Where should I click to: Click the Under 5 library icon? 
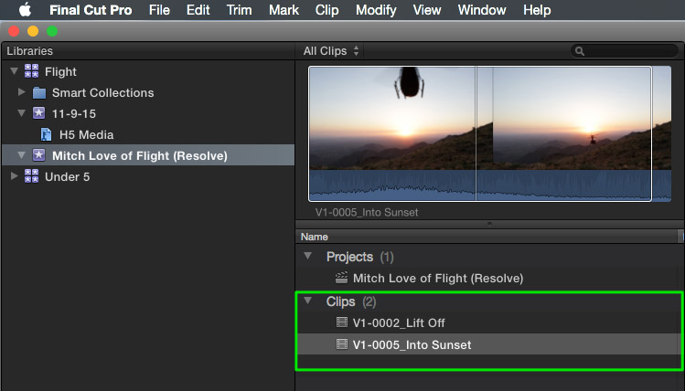click(31, 176)
